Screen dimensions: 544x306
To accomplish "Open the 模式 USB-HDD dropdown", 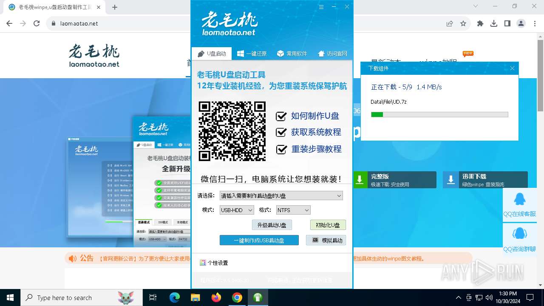I will pos(237,210).
